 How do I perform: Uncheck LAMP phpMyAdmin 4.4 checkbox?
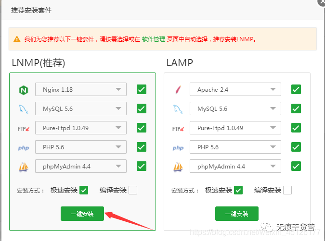pos(296,166)
